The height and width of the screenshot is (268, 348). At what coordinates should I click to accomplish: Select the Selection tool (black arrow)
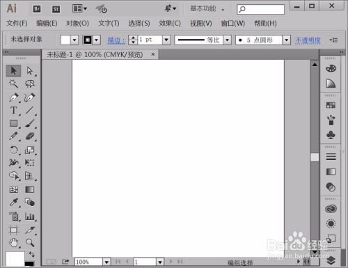pyautogui.click(x=13, y=71)
